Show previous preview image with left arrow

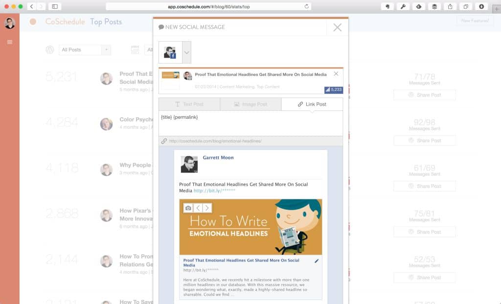pos(198,208)
